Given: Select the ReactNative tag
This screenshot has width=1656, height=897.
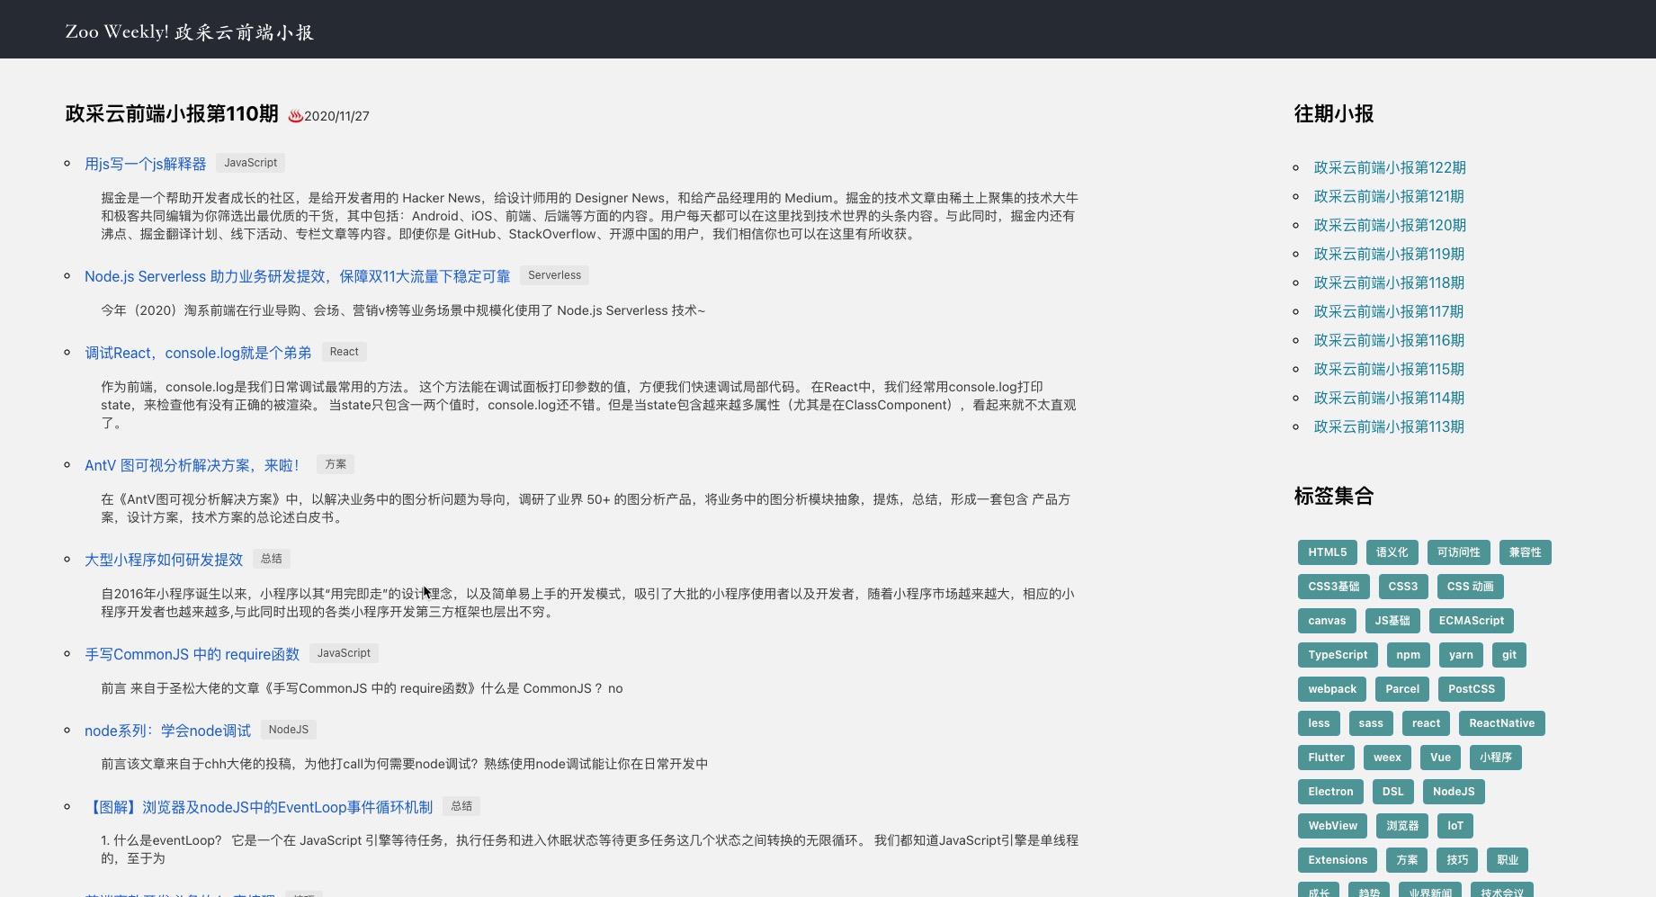Looking at the screenshot, I should [x=1501, y=722].
